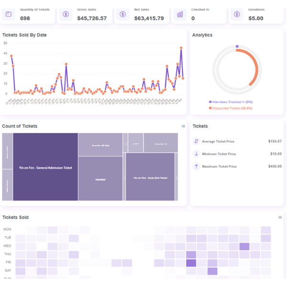Click the Tickets Sold heatmap heading
The image size is (287, 287).
(x=15, y=217)
